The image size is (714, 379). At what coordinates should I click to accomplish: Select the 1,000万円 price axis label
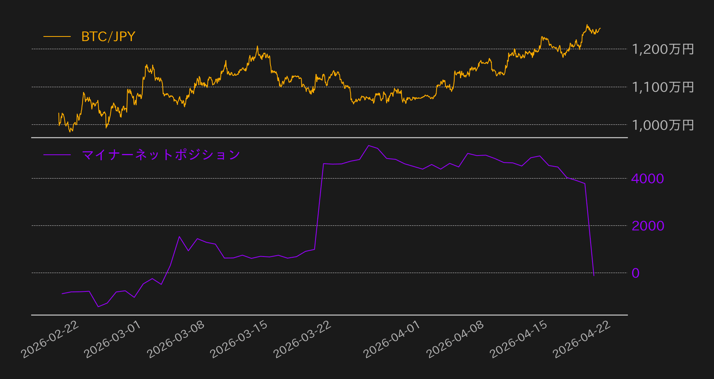[x=663, y=125]
